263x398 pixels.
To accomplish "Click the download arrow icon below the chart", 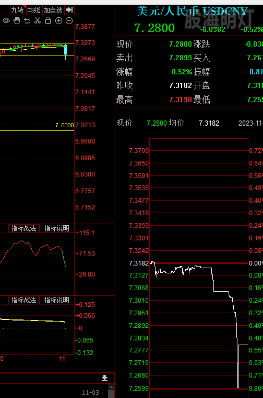I will [105, 378].
